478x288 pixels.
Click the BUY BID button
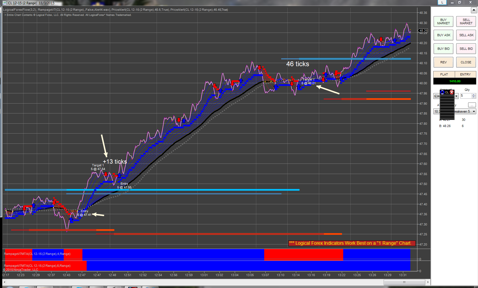coord(443,49)
